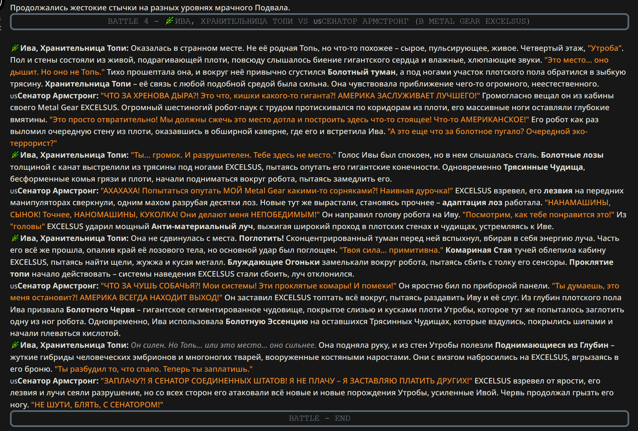This screenshot has height=431, width=638.
Task: Click the final quote 'НЕ ШУТИ, БЛЯТЬ, С СЕНАТОРОМ!'
Action: (97, 405)
